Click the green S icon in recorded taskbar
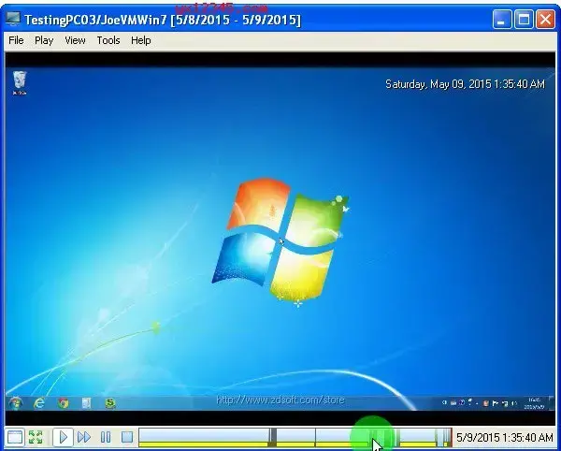The image size is (561, 451). click(x=110, y=403)
